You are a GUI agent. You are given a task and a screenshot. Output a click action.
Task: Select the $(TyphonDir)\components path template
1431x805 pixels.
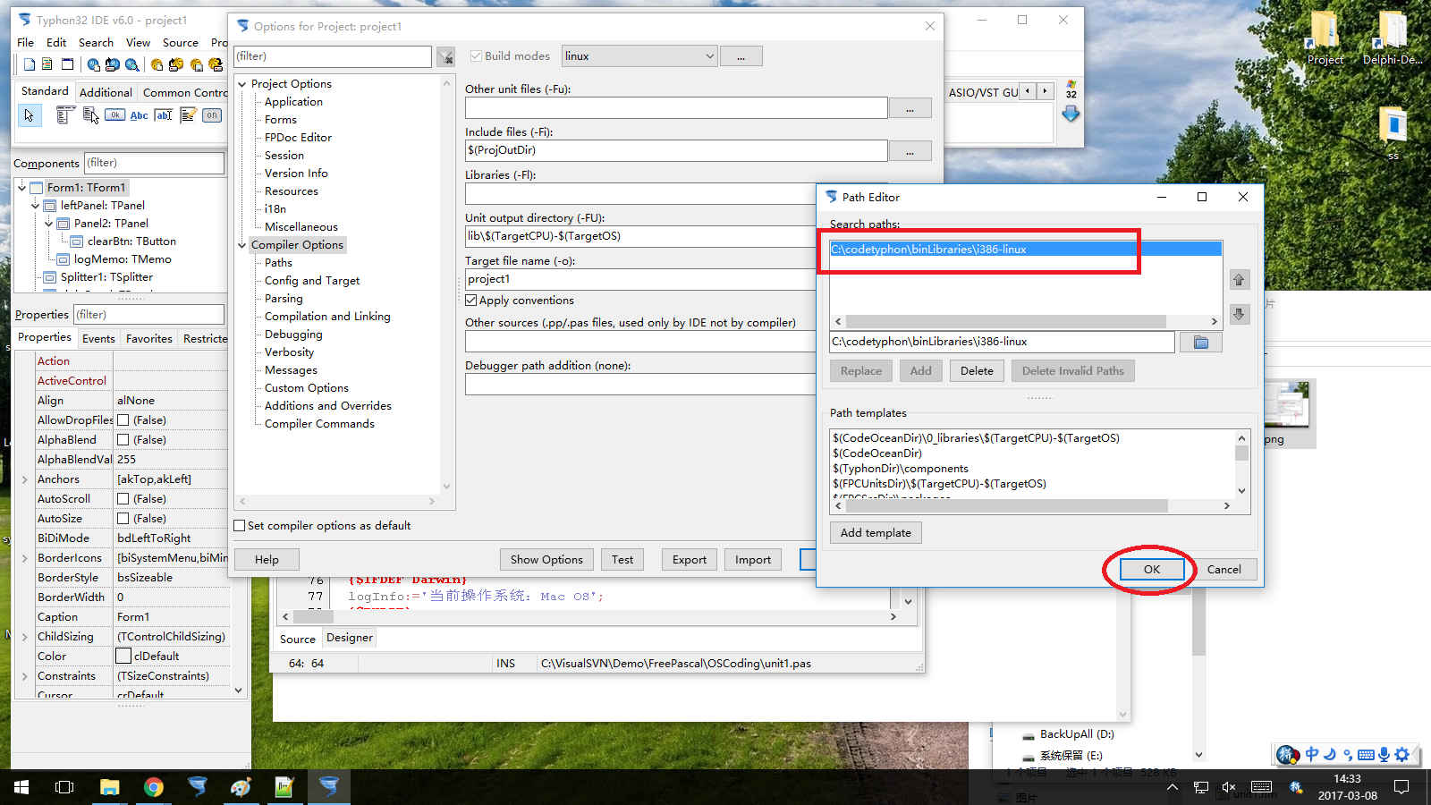[901, 469]
